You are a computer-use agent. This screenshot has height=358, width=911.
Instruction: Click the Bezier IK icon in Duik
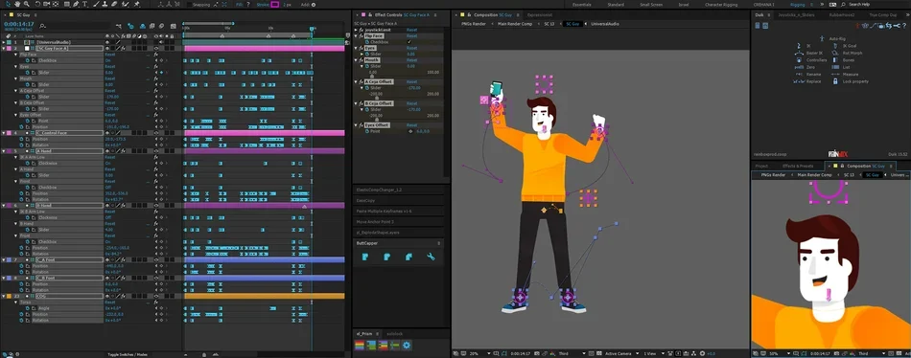pos(799,53)
